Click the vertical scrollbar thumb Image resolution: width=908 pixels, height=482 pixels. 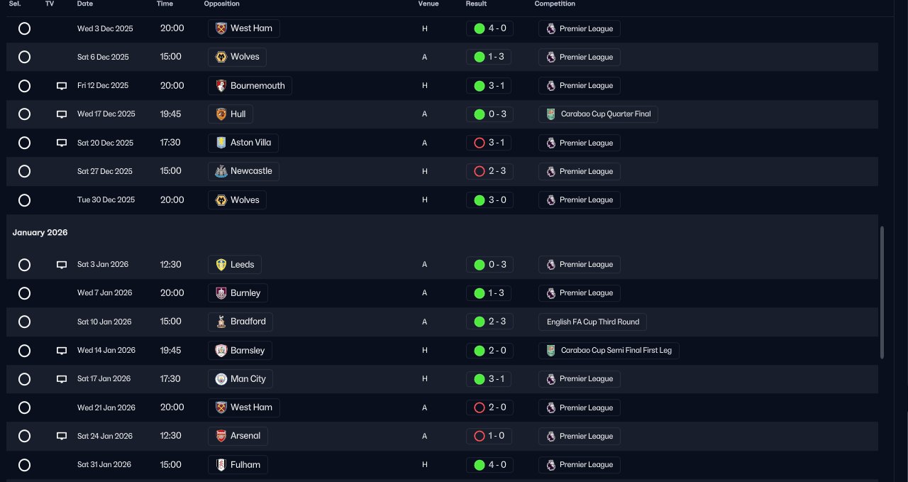882,292
